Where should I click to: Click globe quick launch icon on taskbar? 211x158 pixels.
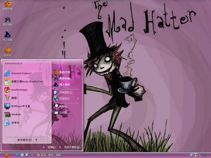coord(22,155)
